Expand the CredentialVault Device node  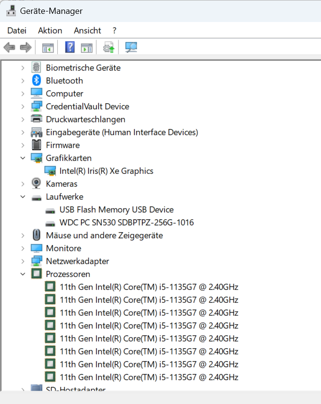(22, 106)
